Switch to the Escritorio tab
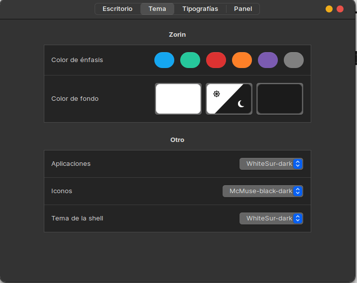Viewport: 357px width, 283px height. pos(118,9)
